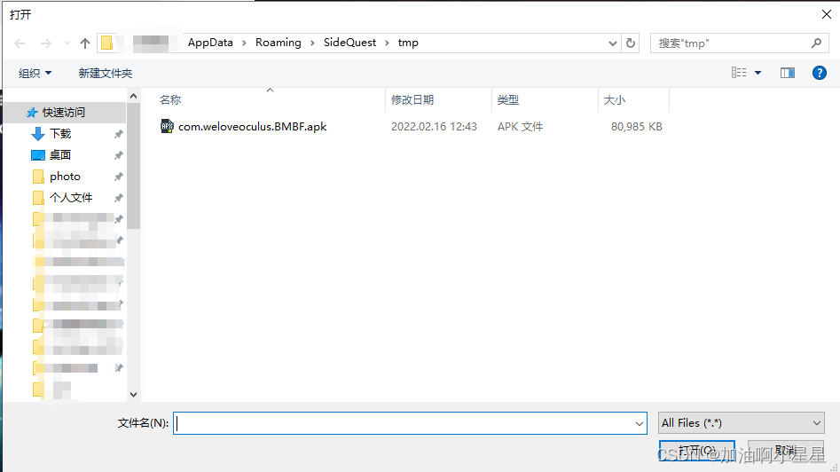
Task: Open 个人文件 folder in sidebar
Action: 71,198
